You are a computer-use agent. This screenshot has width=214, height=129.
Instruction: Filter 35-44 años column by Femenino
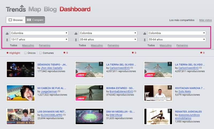point(113,45)
